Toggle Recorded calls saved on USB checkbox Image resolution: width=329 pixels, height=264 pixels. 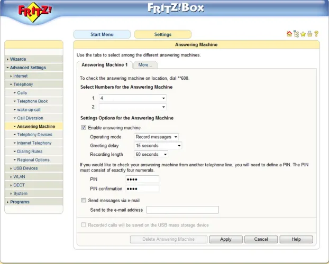click(84, 225)
